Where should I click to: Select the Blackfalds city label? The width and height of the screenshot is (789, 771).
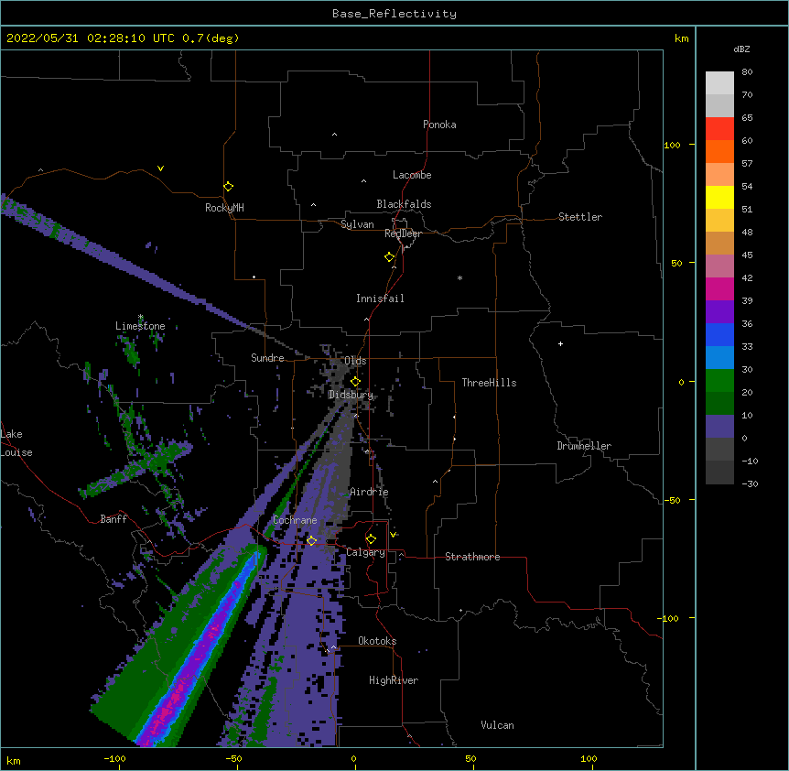coord(404,204)
